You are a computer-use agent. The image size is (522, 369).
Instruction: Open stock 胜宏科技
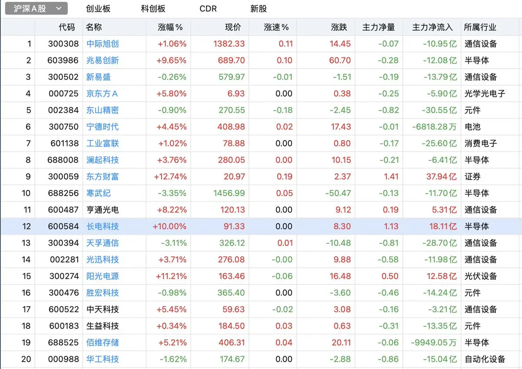click(103, 293)
